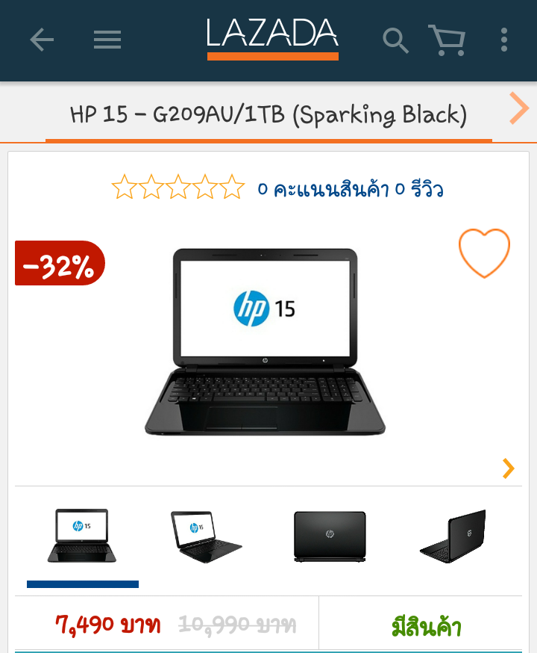Tap the main HP 15 laptop image
537x653 pixels.
[x=266, y=342]
